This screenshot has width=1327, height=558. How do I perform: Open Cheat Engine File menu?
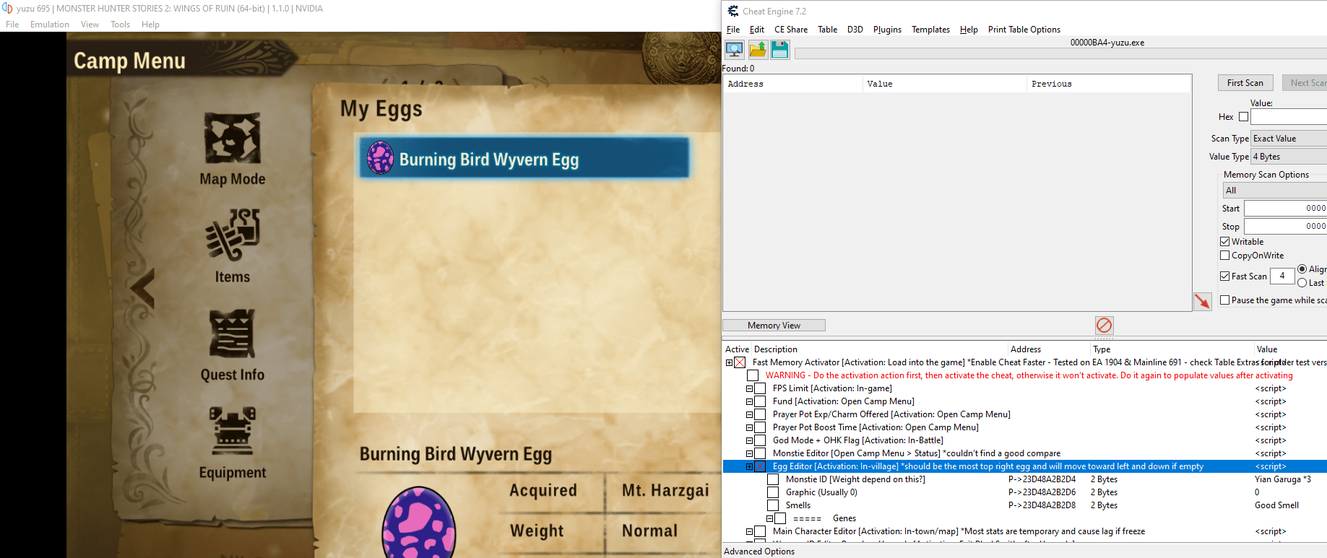coord(733,30)
